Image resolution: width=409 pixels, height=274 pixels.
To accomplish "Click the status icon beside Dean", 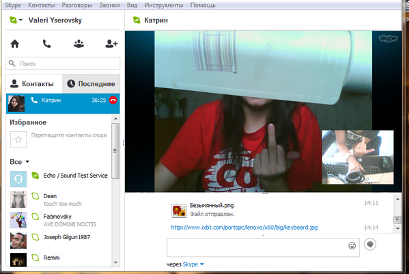I will pyautogui.click(x=36, y=196).
